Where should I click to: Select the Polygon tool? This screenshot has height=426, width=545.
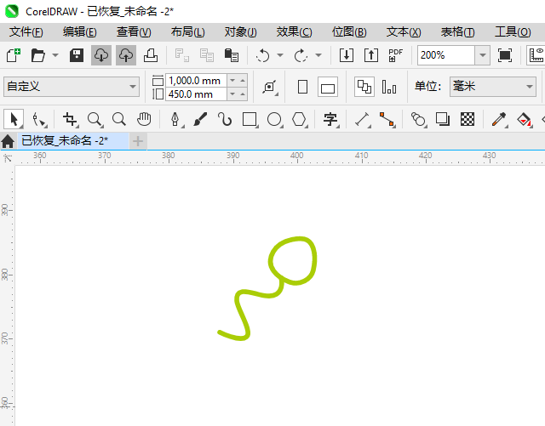coord(299,120)
